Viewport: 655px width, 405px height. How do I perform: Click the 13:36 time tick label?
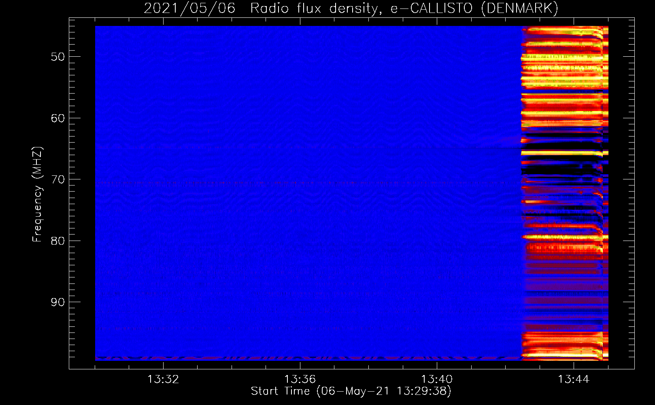pos(300,379)
